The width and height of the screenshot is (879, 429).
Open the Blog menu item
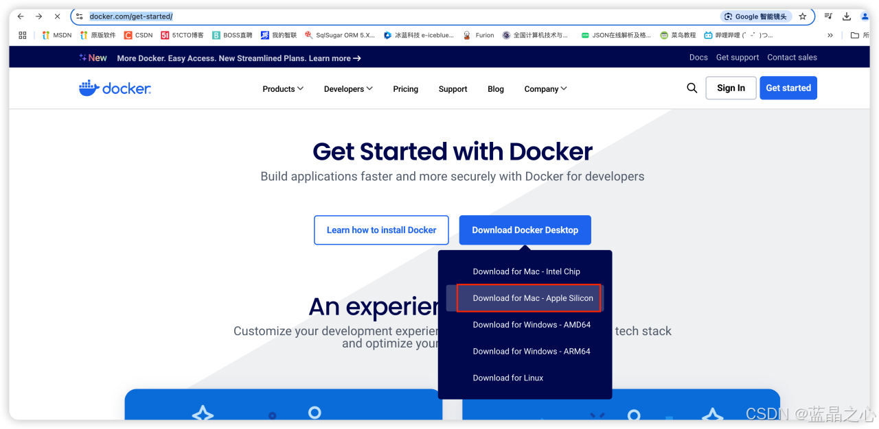point(496,89)
